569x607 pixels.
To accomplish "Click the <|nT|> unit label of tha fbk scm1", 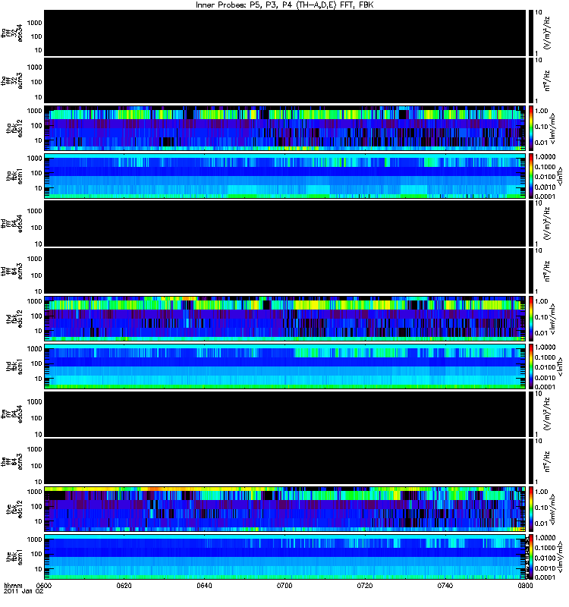I will (x=560, y=176).
